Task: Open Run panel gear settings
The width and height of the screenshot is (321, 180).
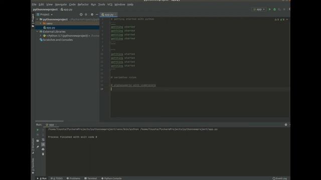Action: (286, 124)
